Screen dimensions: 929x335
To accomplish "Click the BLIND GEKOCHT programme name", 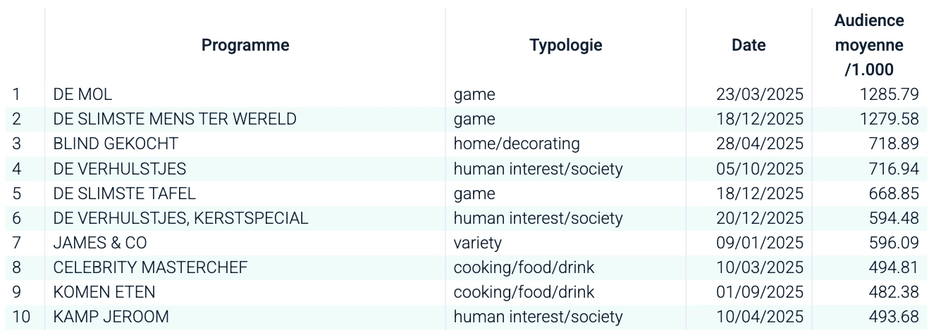I will [x=116, y=144].
